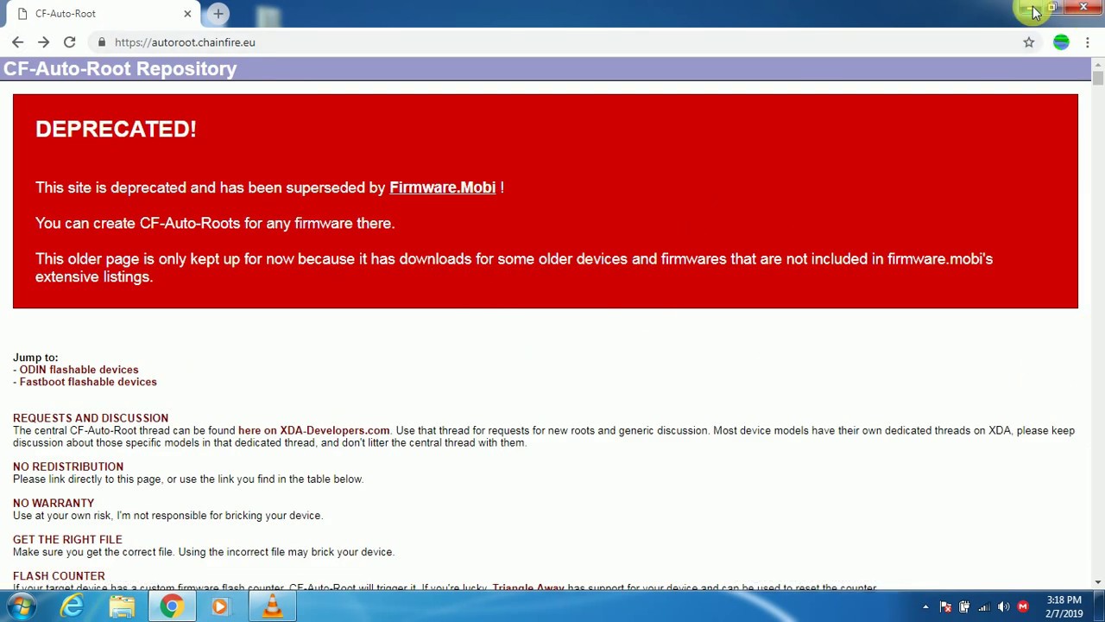Open the clock showing 3:18 PM

click(x=1064, y=606)
